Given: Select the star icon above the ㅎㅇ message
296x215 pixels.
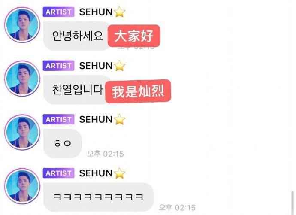Looking at the screenshot, I should 119,119.
